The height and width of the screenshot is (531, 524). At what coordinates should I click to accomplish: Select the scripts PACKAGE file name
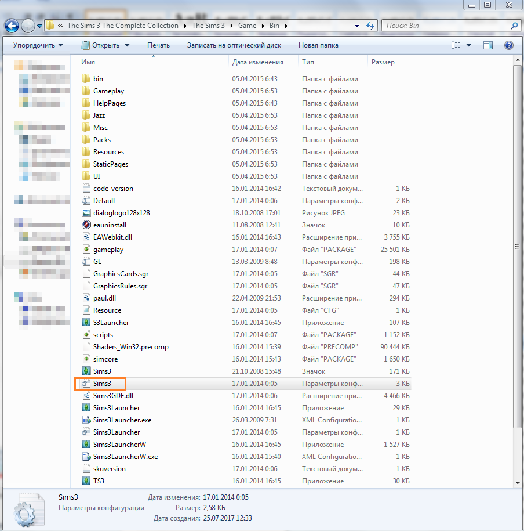tap(103, 335)
